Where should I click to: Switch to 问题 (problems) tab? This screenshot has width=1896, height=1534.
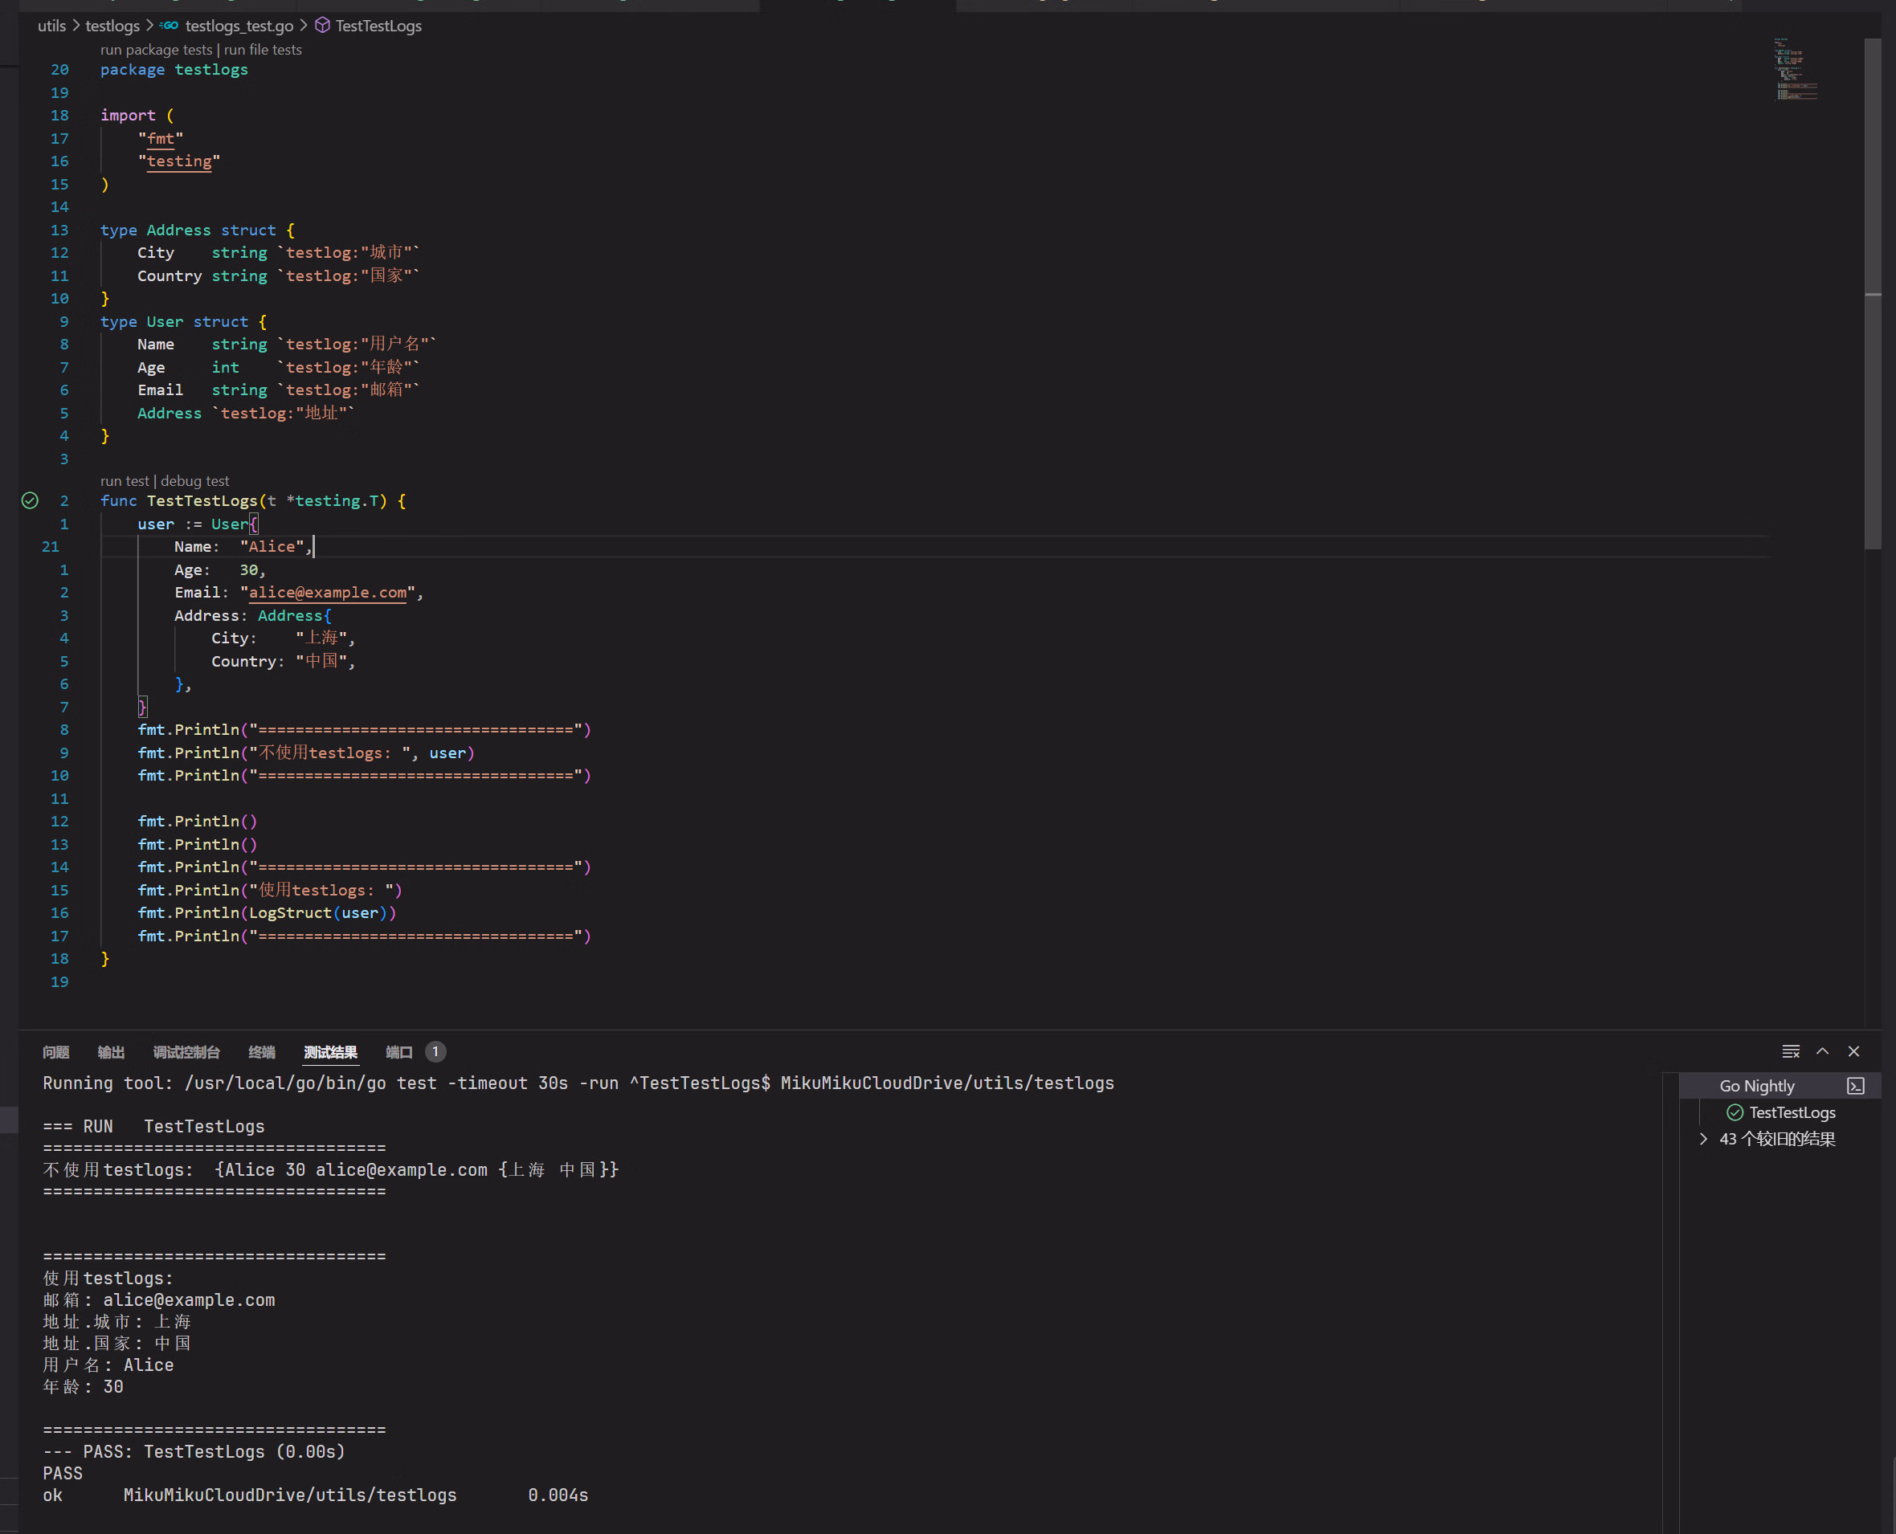(55, 1051)
